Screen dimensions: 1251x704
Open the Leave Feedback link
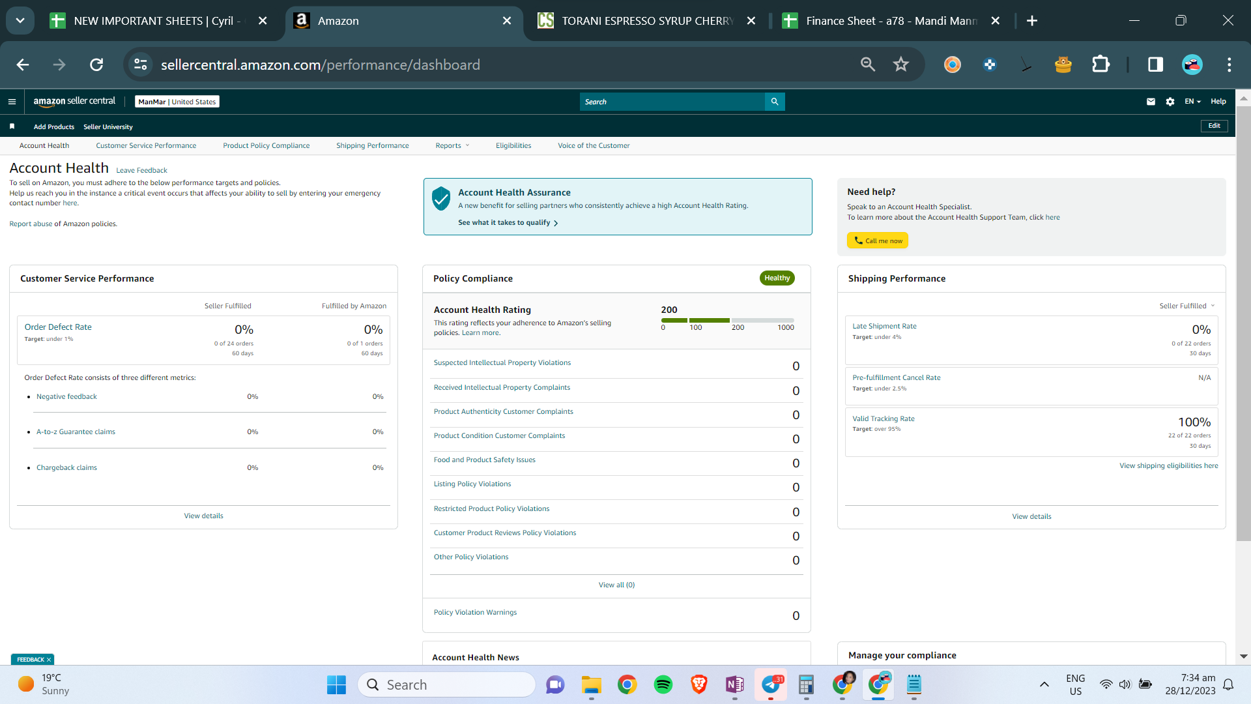[141, 171]
